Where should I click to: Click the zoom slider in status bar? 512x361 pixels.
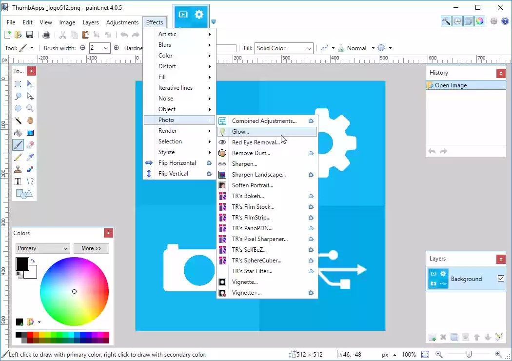point(469,355)
